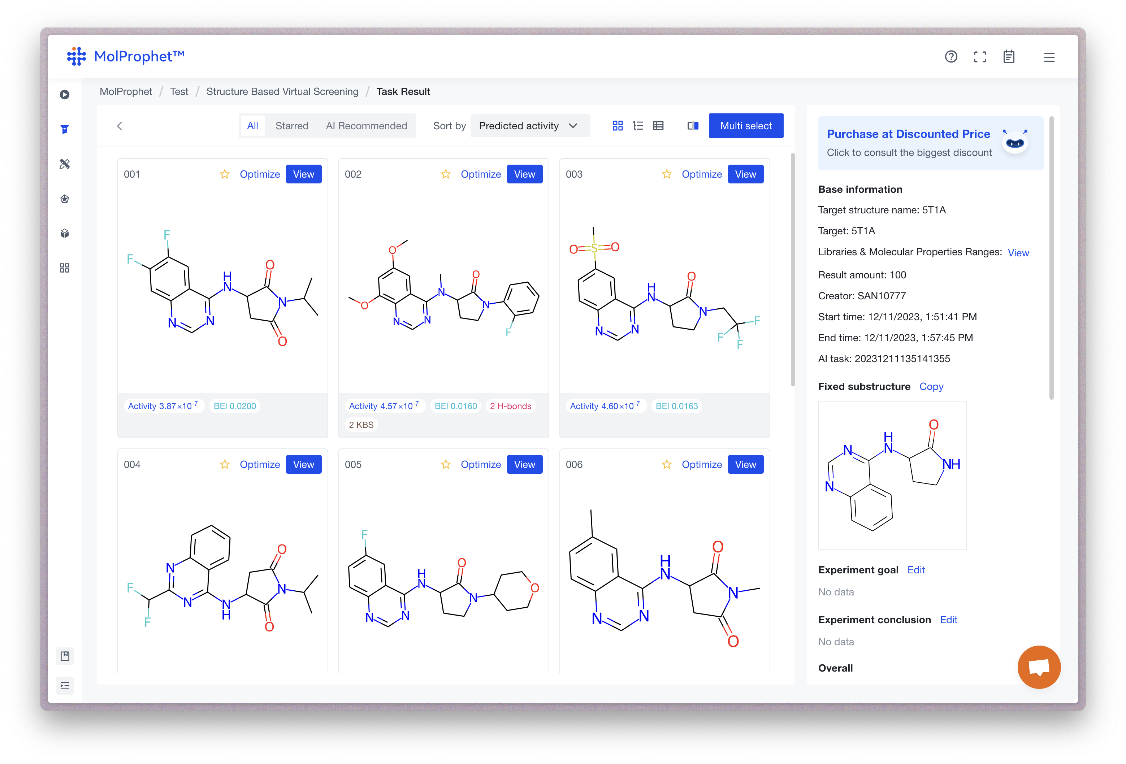This screenshot has height=764, width=1126.
Task: Select the All filter tab
Action: 252,126
